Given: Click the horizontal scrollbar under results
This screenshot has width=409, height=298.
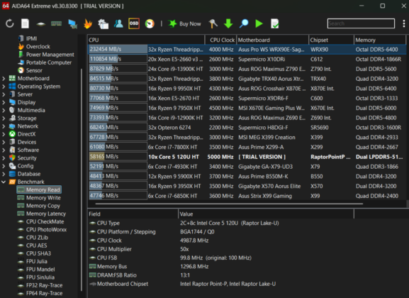Looking at the screenshot, I should click(229, 204).
